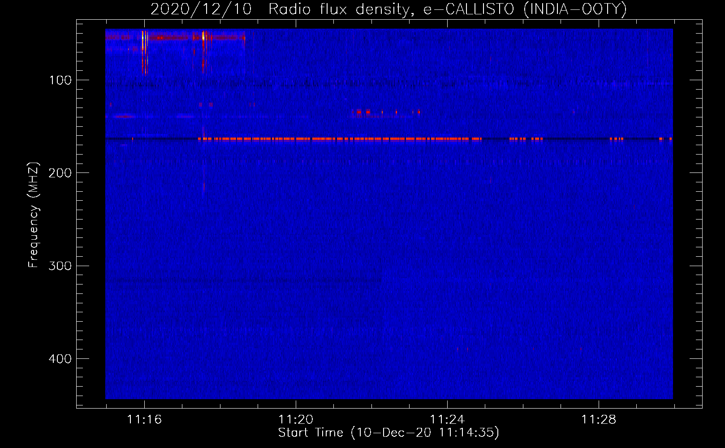Click the '200' frequency tick label

tap(60, 173)
